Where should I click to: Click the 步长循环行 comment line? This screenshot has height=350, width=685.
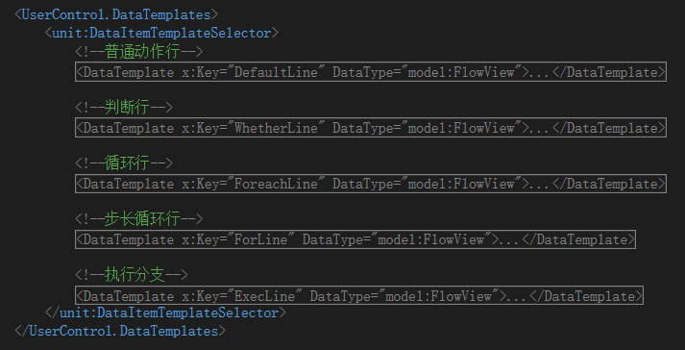pyautogui.click(x=139, y=219)
